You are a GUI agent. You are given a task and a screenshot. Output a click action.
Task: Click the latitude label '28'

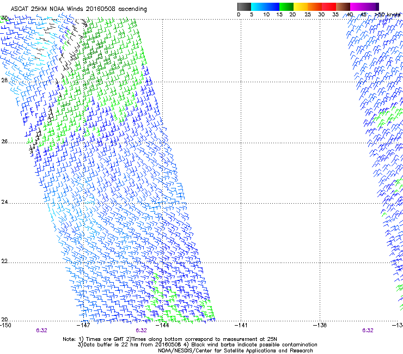tap(4, 80)
